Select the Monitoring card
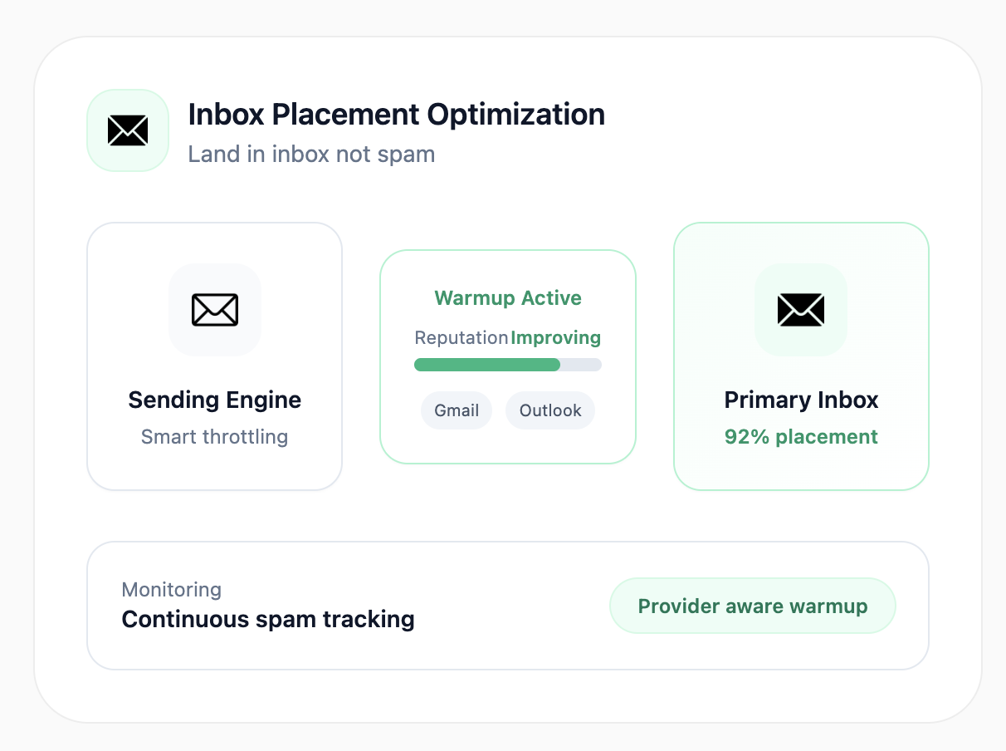Image resolution: width=1006 pixels, height=751 pixels. (x=507, y=605)
